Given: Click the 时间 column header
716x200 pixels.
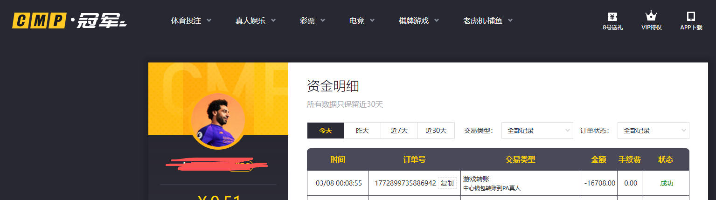Looking at the screenshot, I should [338, 159].
